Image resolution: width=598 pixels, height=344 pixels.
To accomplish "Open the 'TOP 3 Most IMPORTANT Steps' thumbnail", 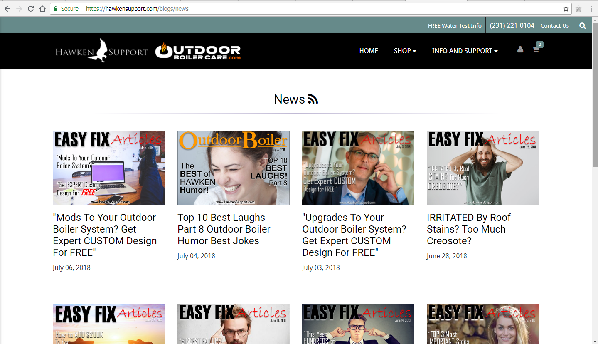I will click(483, 324).
